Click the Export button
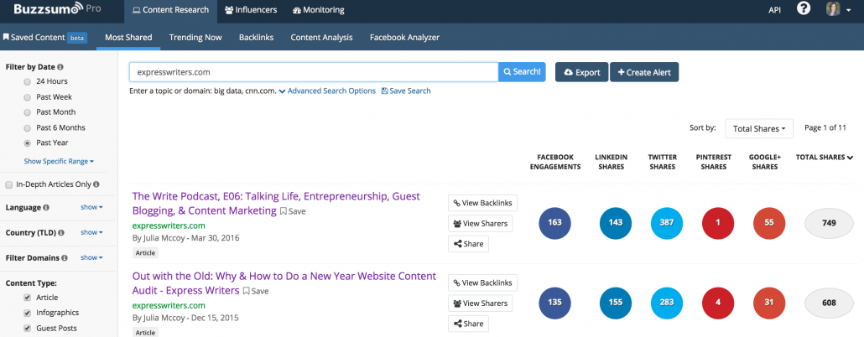Screen dimensions: 864x337 [582, 72]
